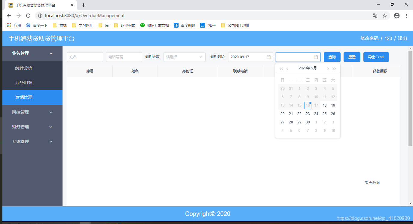Select day 30 of September in calendar

pos(308,122)
